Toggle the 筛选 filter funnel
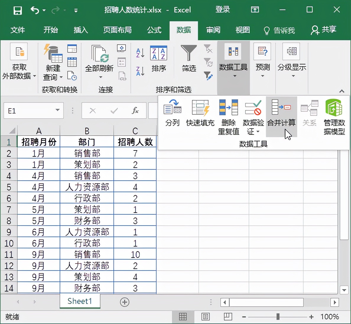 [189, 58]
